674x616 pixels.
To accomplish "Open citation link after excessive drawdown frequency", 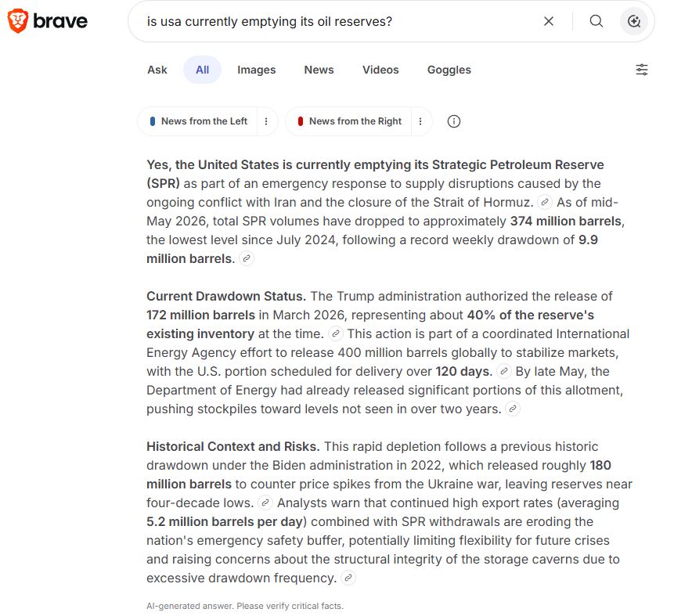I will coord(348,578).
